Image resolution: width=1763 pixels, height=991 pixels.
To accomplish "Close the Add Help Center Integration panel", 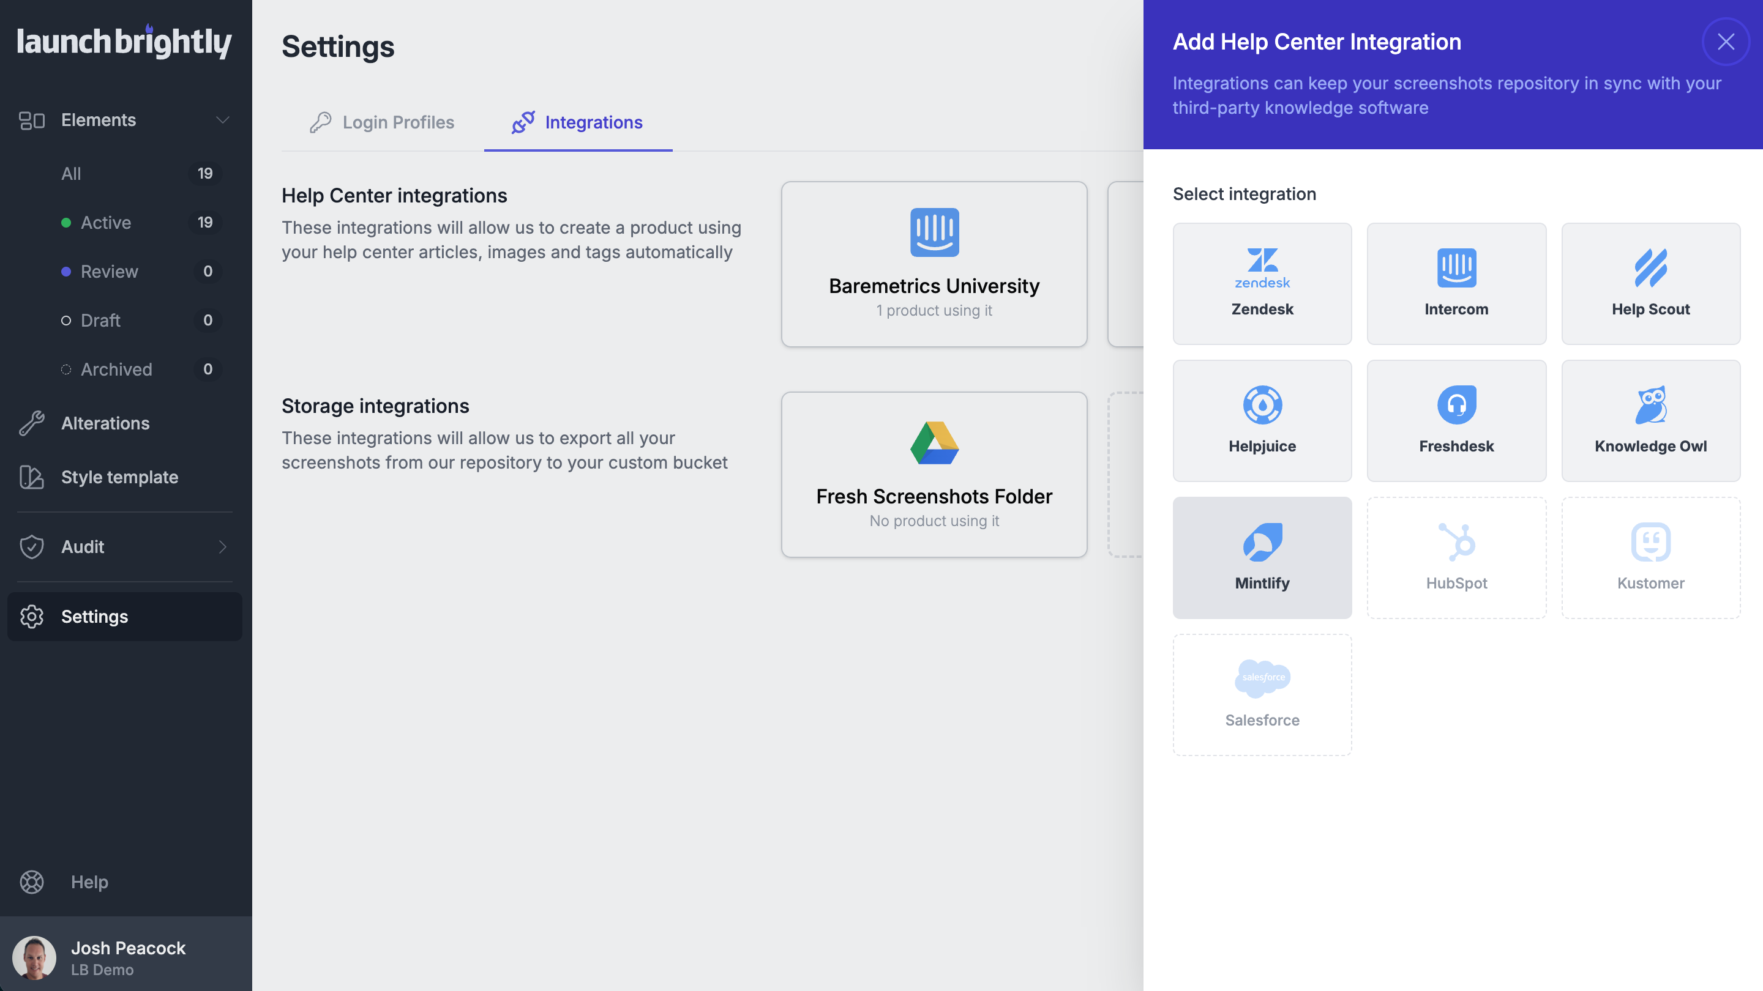I will [1726, 42].
